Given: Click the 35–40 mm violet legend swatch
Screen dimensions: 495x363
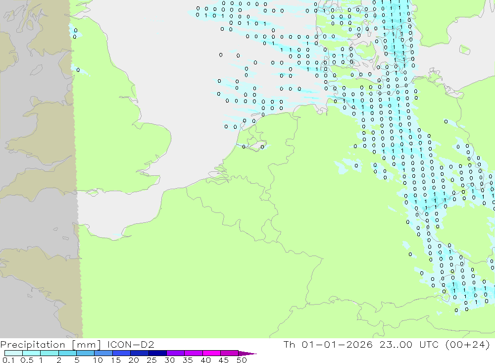Looking at the screenshot, I should pyautogui.click(x=193, y=353).
